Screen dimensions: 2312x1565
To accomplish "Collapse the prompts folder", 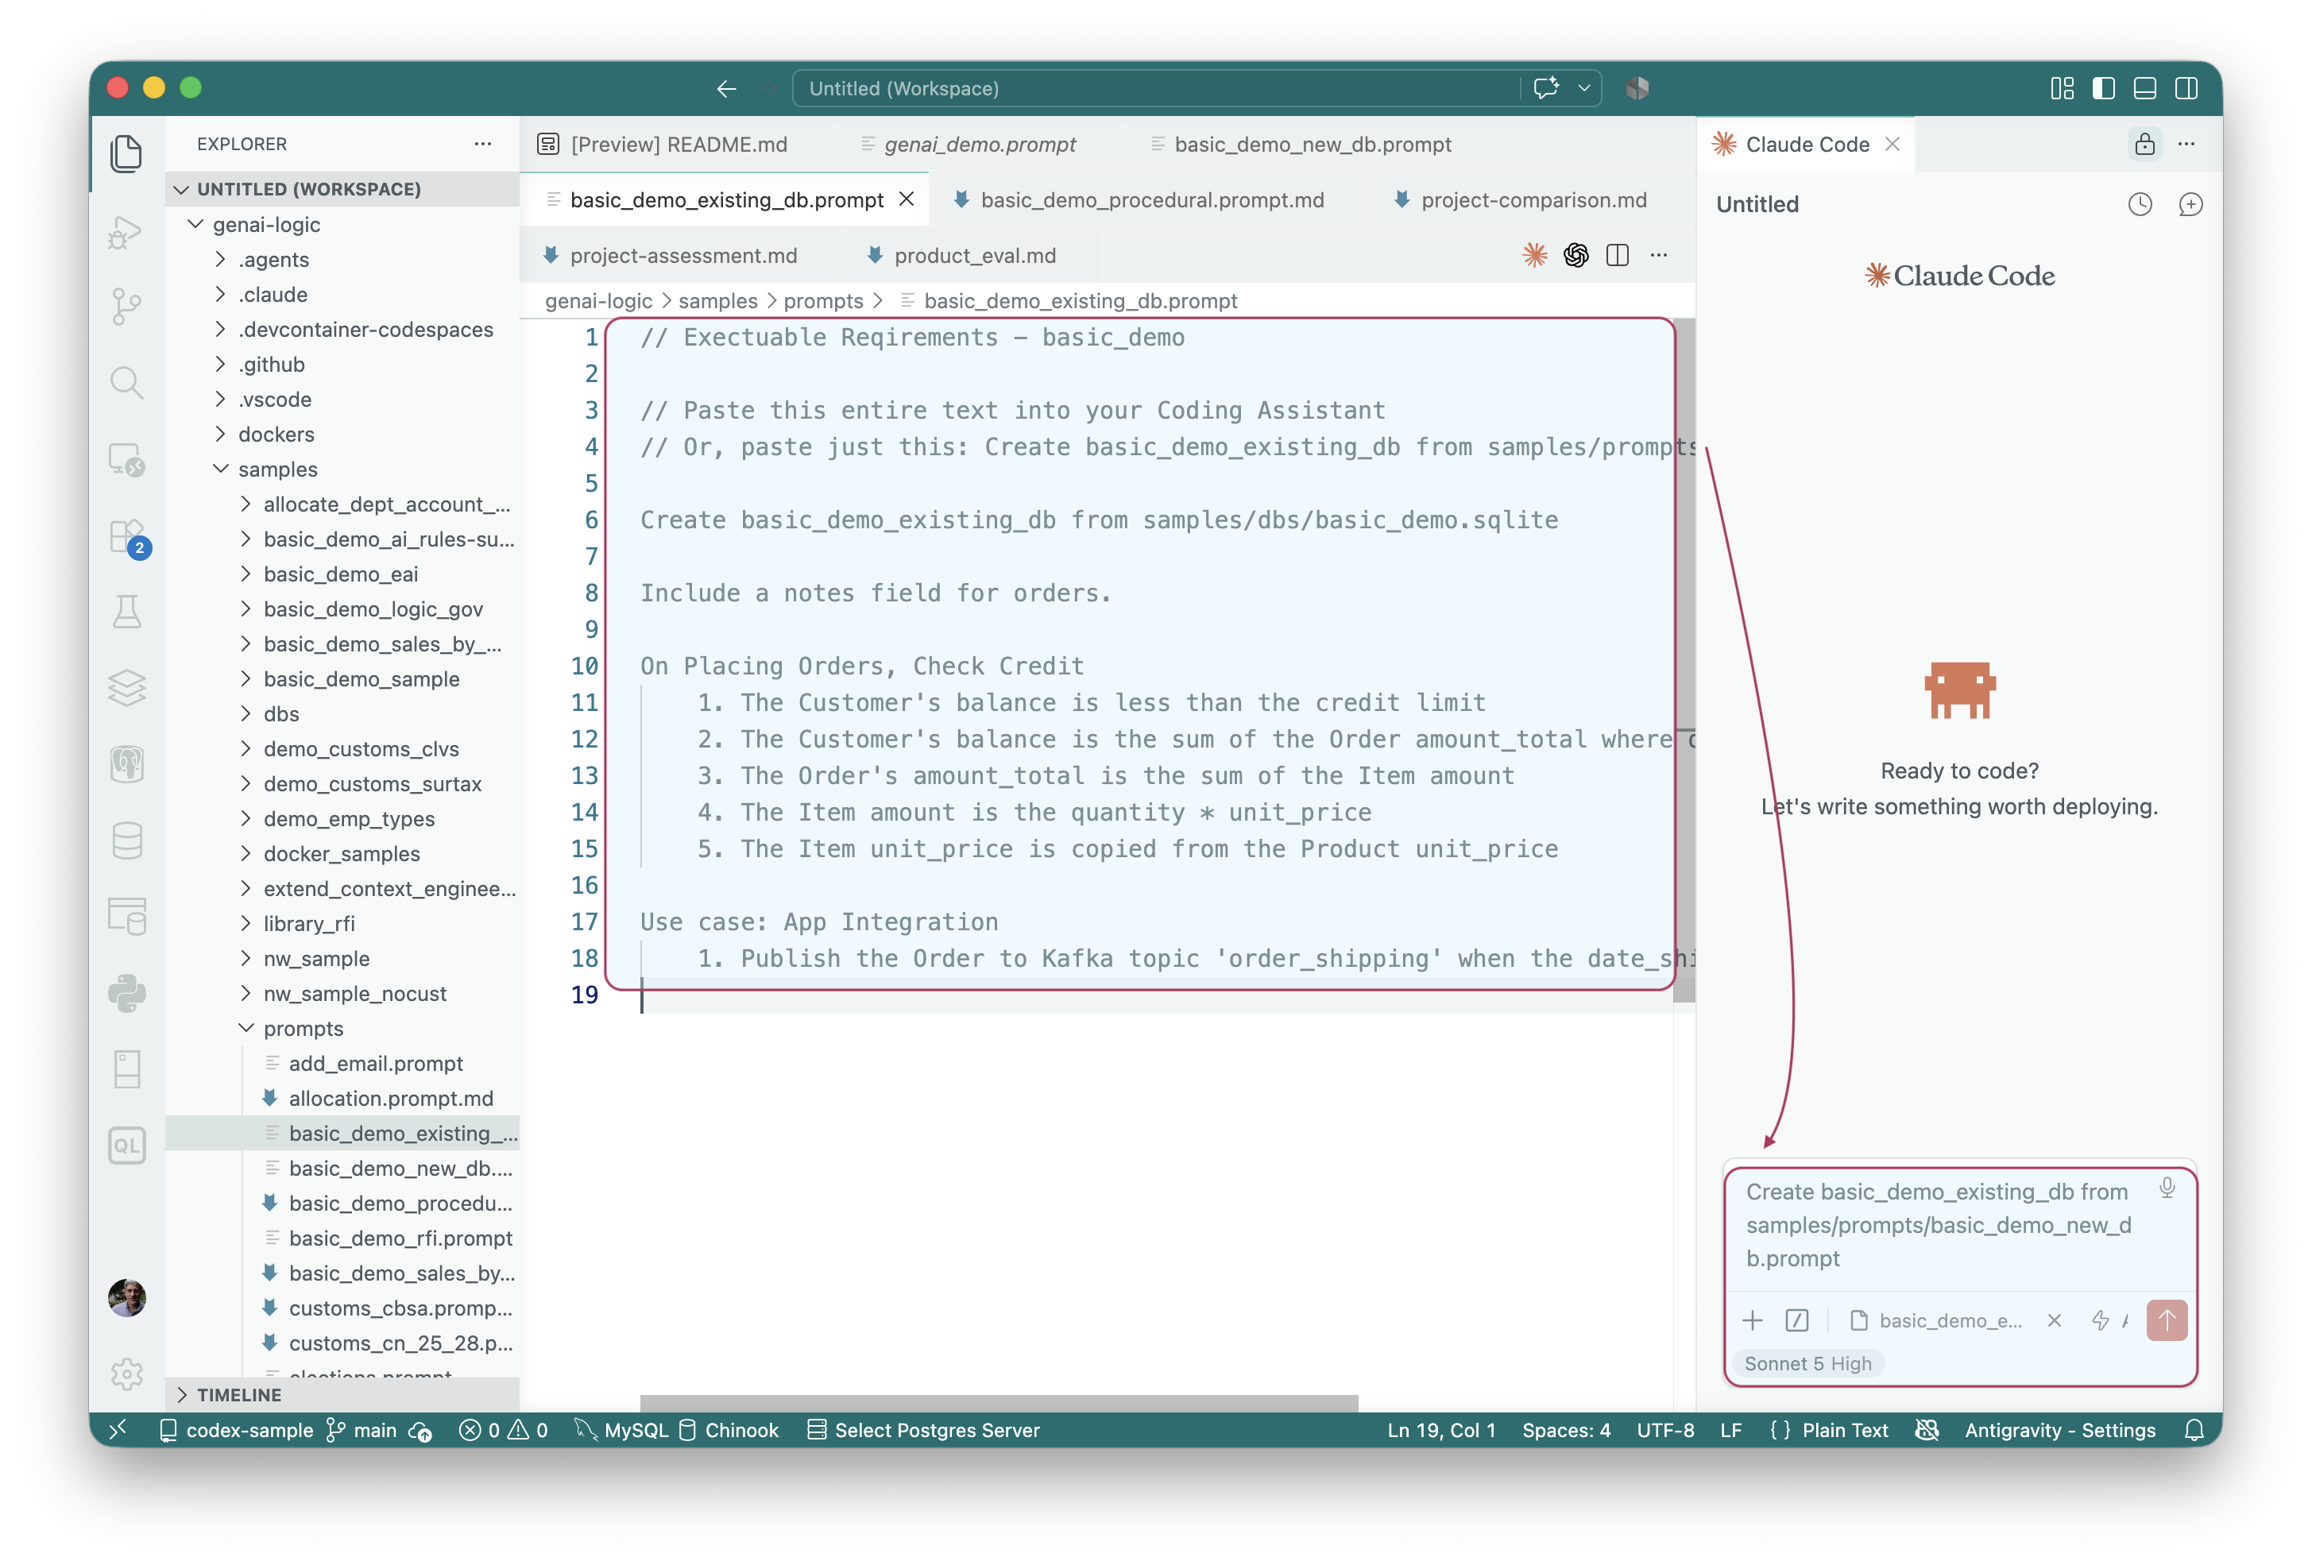I will (x=246, y=1028).
